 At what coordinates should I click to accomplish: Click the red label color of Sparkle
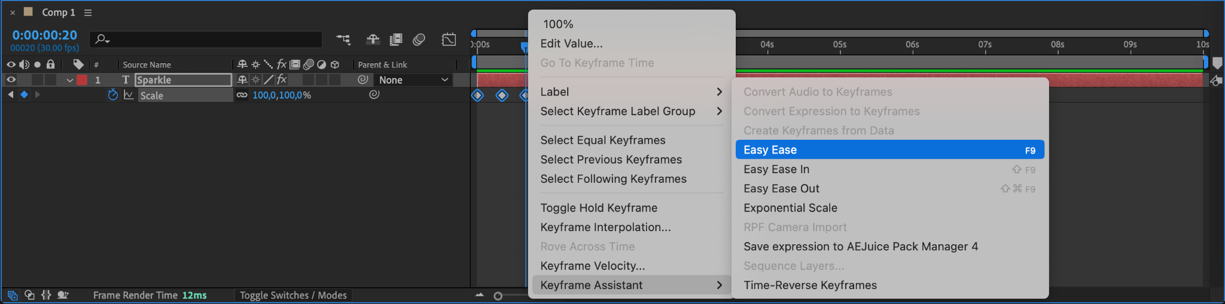click(x=82, y=80)
